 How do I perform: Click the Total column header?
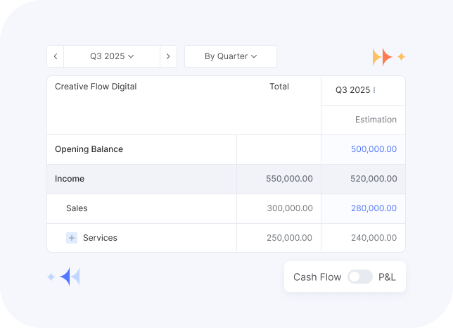tap(279, 87)
